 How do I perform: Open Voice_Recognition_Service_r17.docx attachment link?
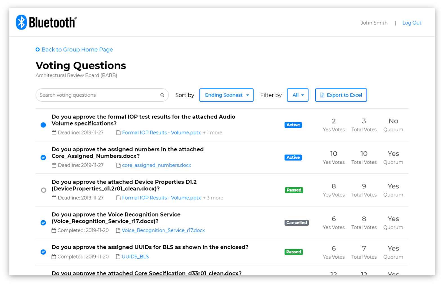(163, 230)
